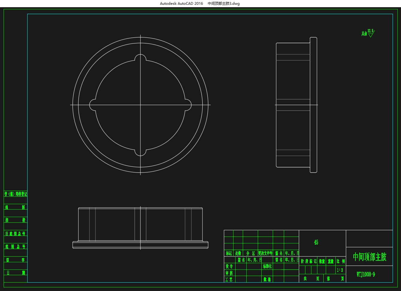Select right keyway notch in circular view
Image resolution: width=401 pixels, height=291 pixels.
[188, 105]
